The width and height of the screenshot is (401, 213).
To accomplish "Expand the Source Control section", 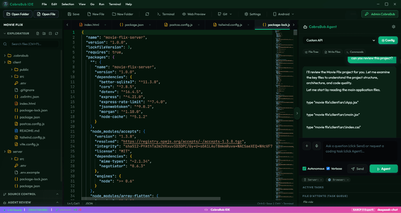I will (31, 194).
